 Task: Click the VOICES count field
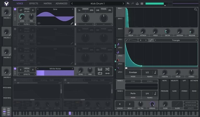[120, 104]
